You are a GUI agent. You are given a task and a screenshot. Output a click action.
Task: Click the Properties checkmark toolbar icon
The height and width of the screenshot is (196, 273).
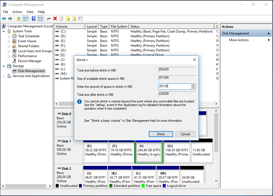coord(61,18)
